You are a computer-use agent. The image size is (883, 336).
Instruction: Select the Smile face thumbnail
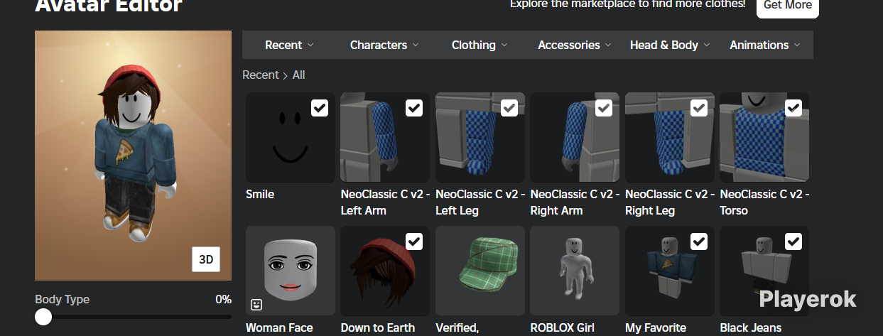point(291,137)
